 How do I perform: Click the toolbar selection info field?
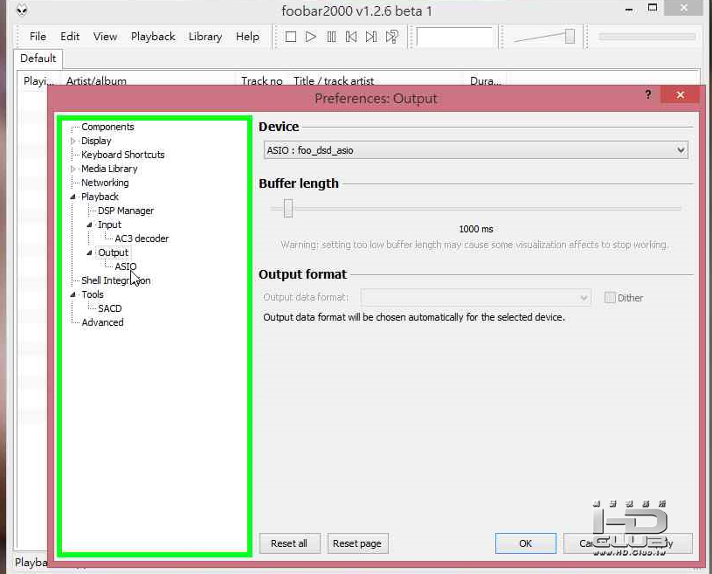[454, 37]
